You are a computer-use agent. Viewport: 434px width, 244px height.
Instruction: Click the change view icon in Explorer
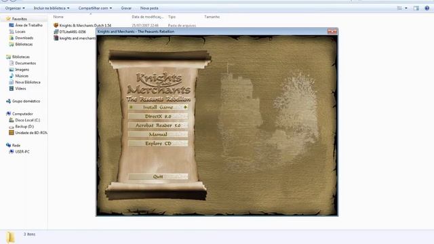pos(399,8)
